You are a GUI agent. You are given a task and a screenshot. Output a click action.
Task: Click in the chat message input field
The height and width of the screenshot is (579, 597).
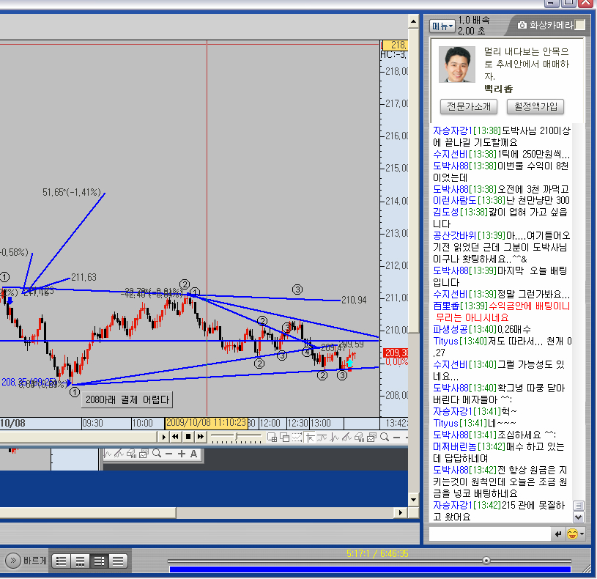pos(489,534)
